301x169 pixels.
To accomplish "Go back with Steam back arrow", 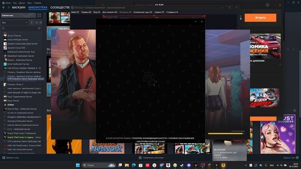I will point(4,8).
